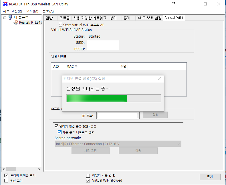
Task: Switch to the 프로필 tab
Action: 64,18
